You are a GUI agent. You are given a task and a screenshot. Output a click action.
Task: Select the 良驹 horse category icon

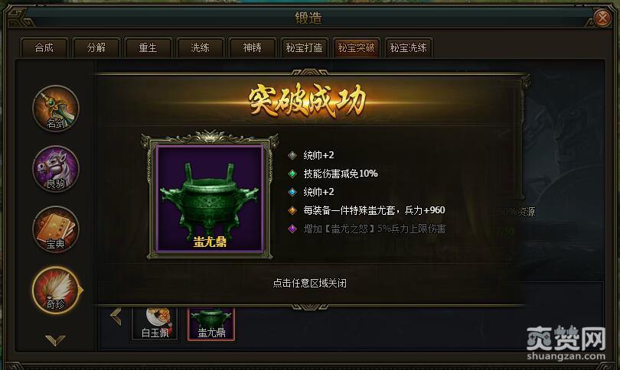(x=56, y=169)
